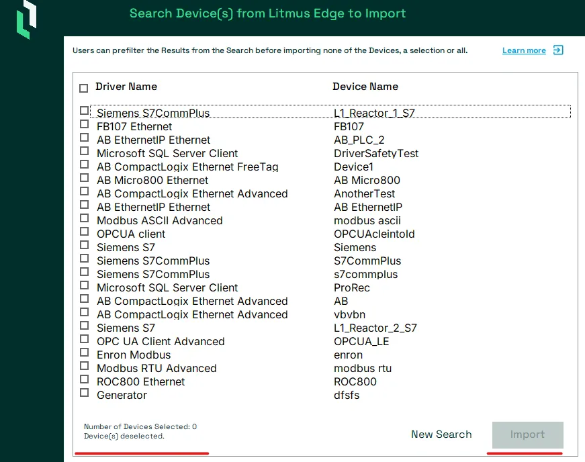Click the device name OPCUA_LE
Viewport: 585px width, 462px height.
point(361,342)
